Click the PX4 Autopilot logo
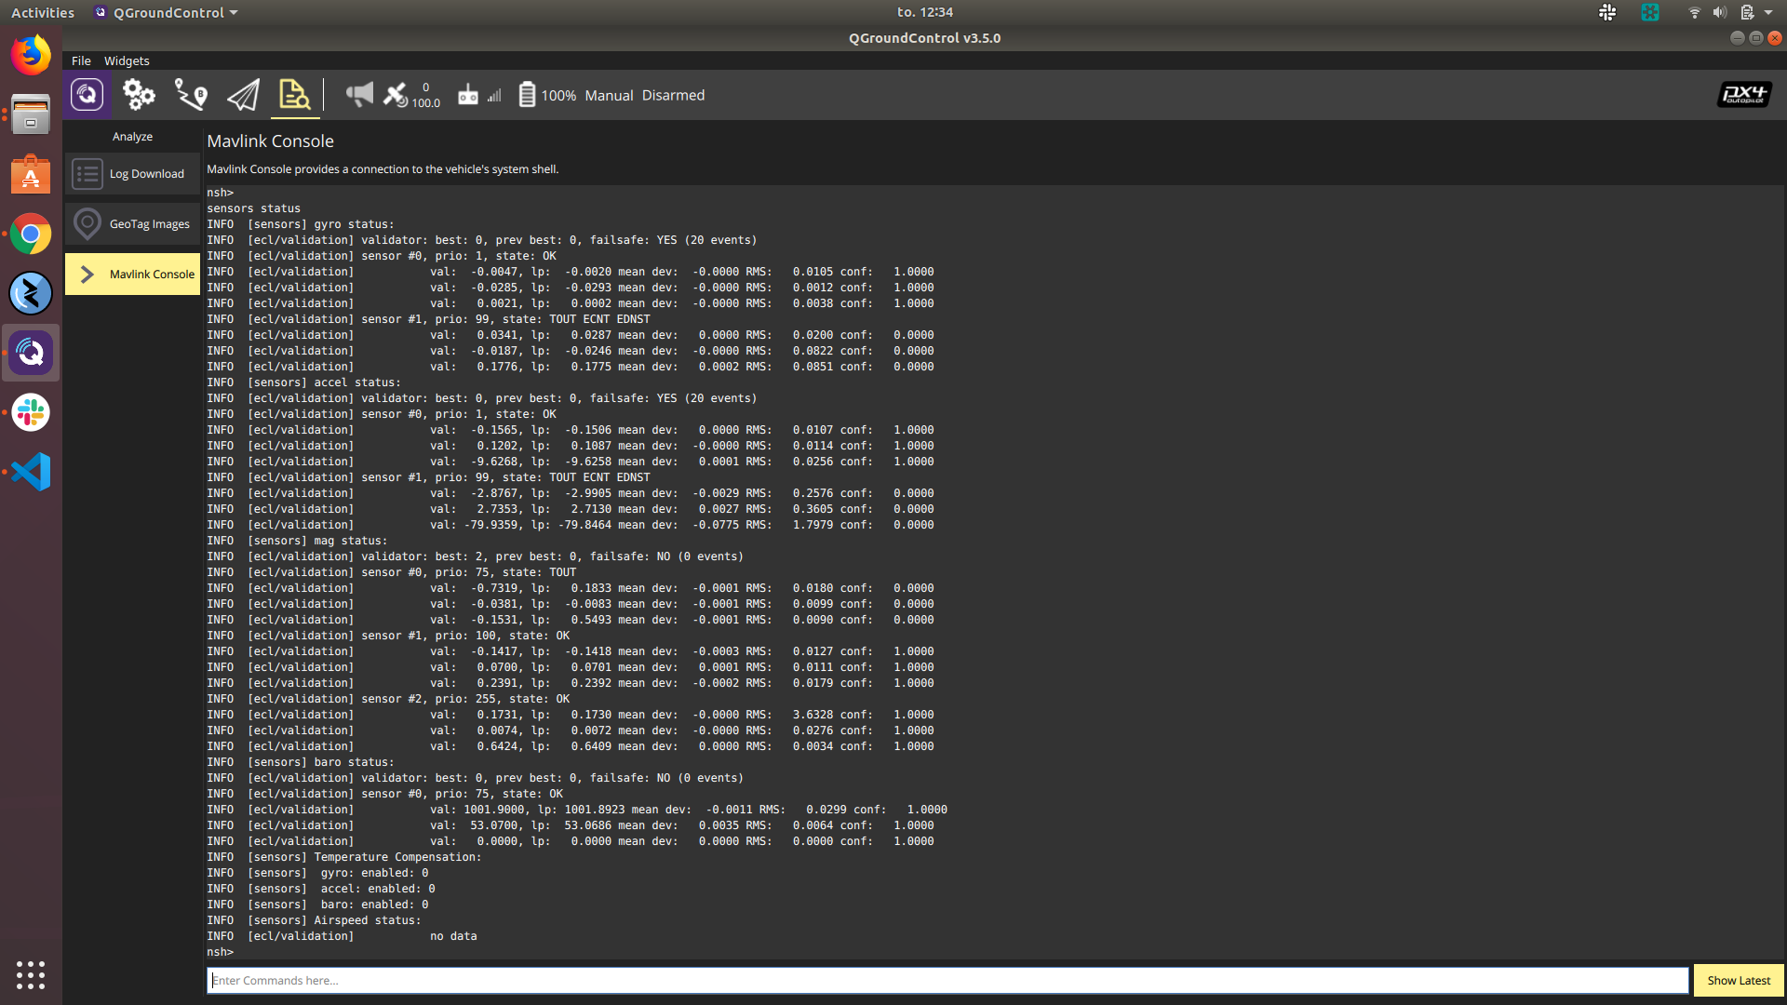Viewport: 1787px width, 1005px height. pyautogui.click(x=1742, y=94)
